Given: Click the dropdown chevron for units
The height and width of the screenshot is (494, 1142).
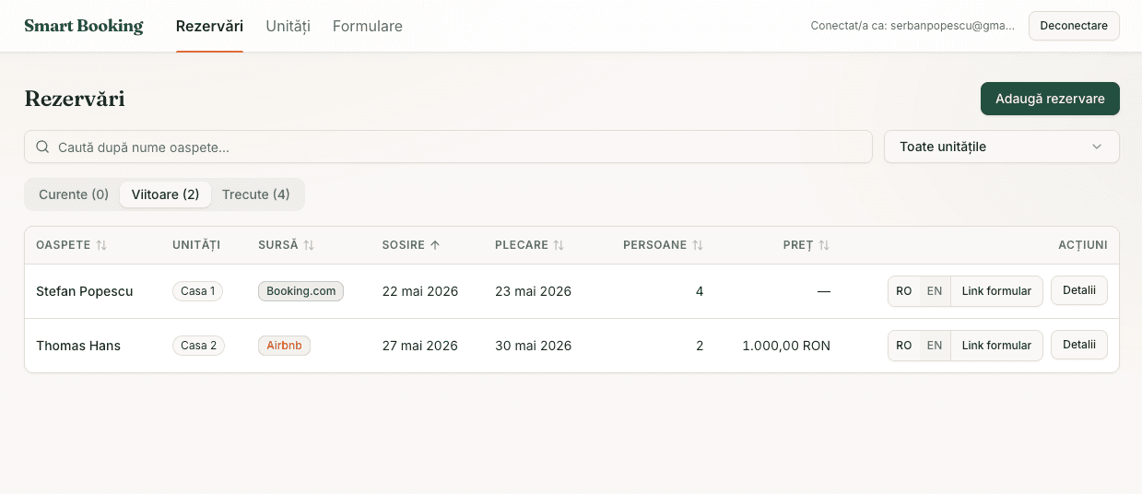Looking at the screenshot, I should (x=1097, y=147).
